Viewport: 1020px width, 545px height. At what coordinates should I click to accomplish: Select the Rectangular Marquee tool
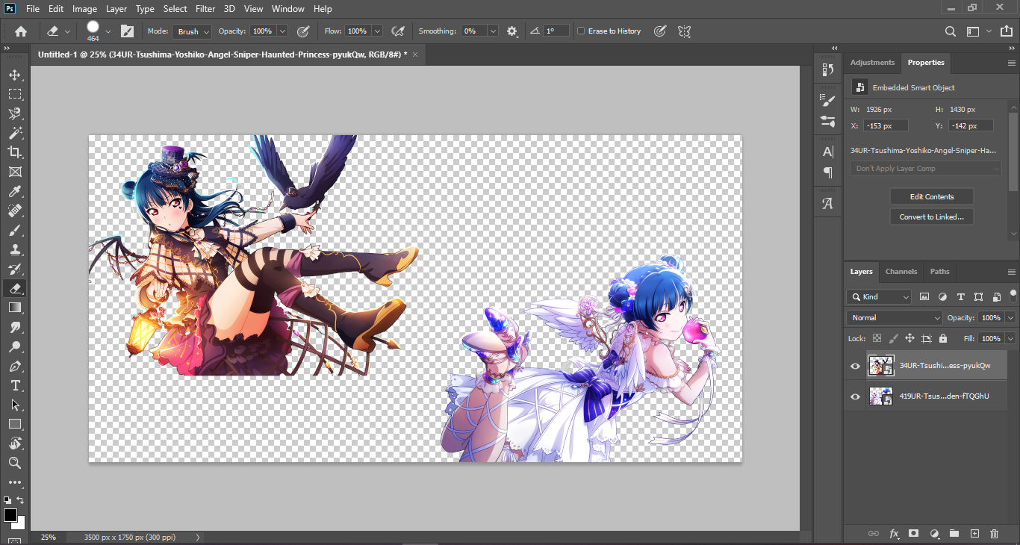(14, 94)
